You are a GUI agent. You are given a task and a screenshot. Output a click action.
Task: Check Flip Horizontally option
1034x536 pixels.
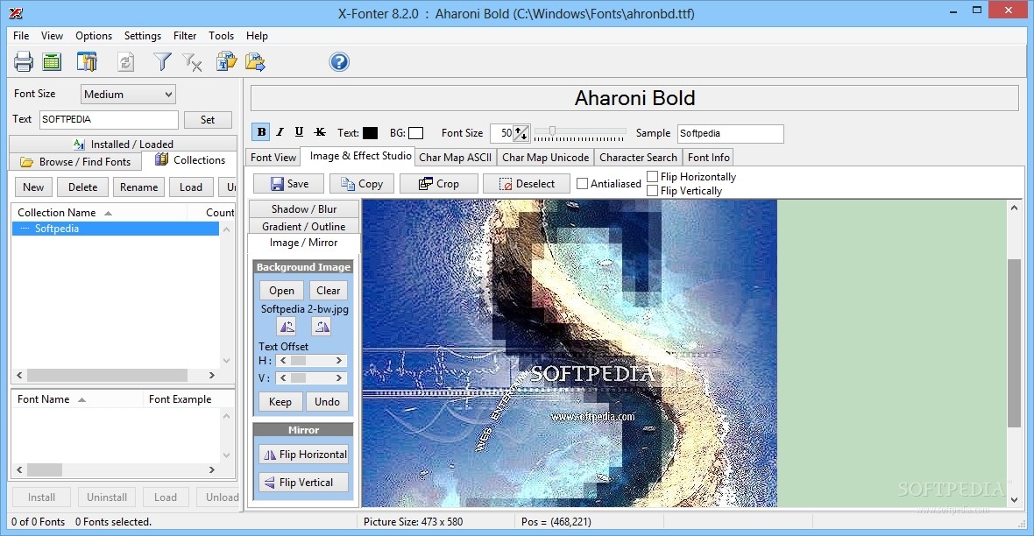coord(652,177)
